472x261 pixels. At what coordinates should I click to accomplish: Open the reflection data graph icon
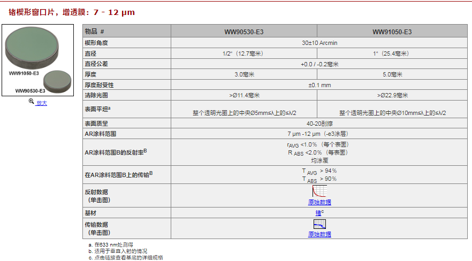[319, 191]
